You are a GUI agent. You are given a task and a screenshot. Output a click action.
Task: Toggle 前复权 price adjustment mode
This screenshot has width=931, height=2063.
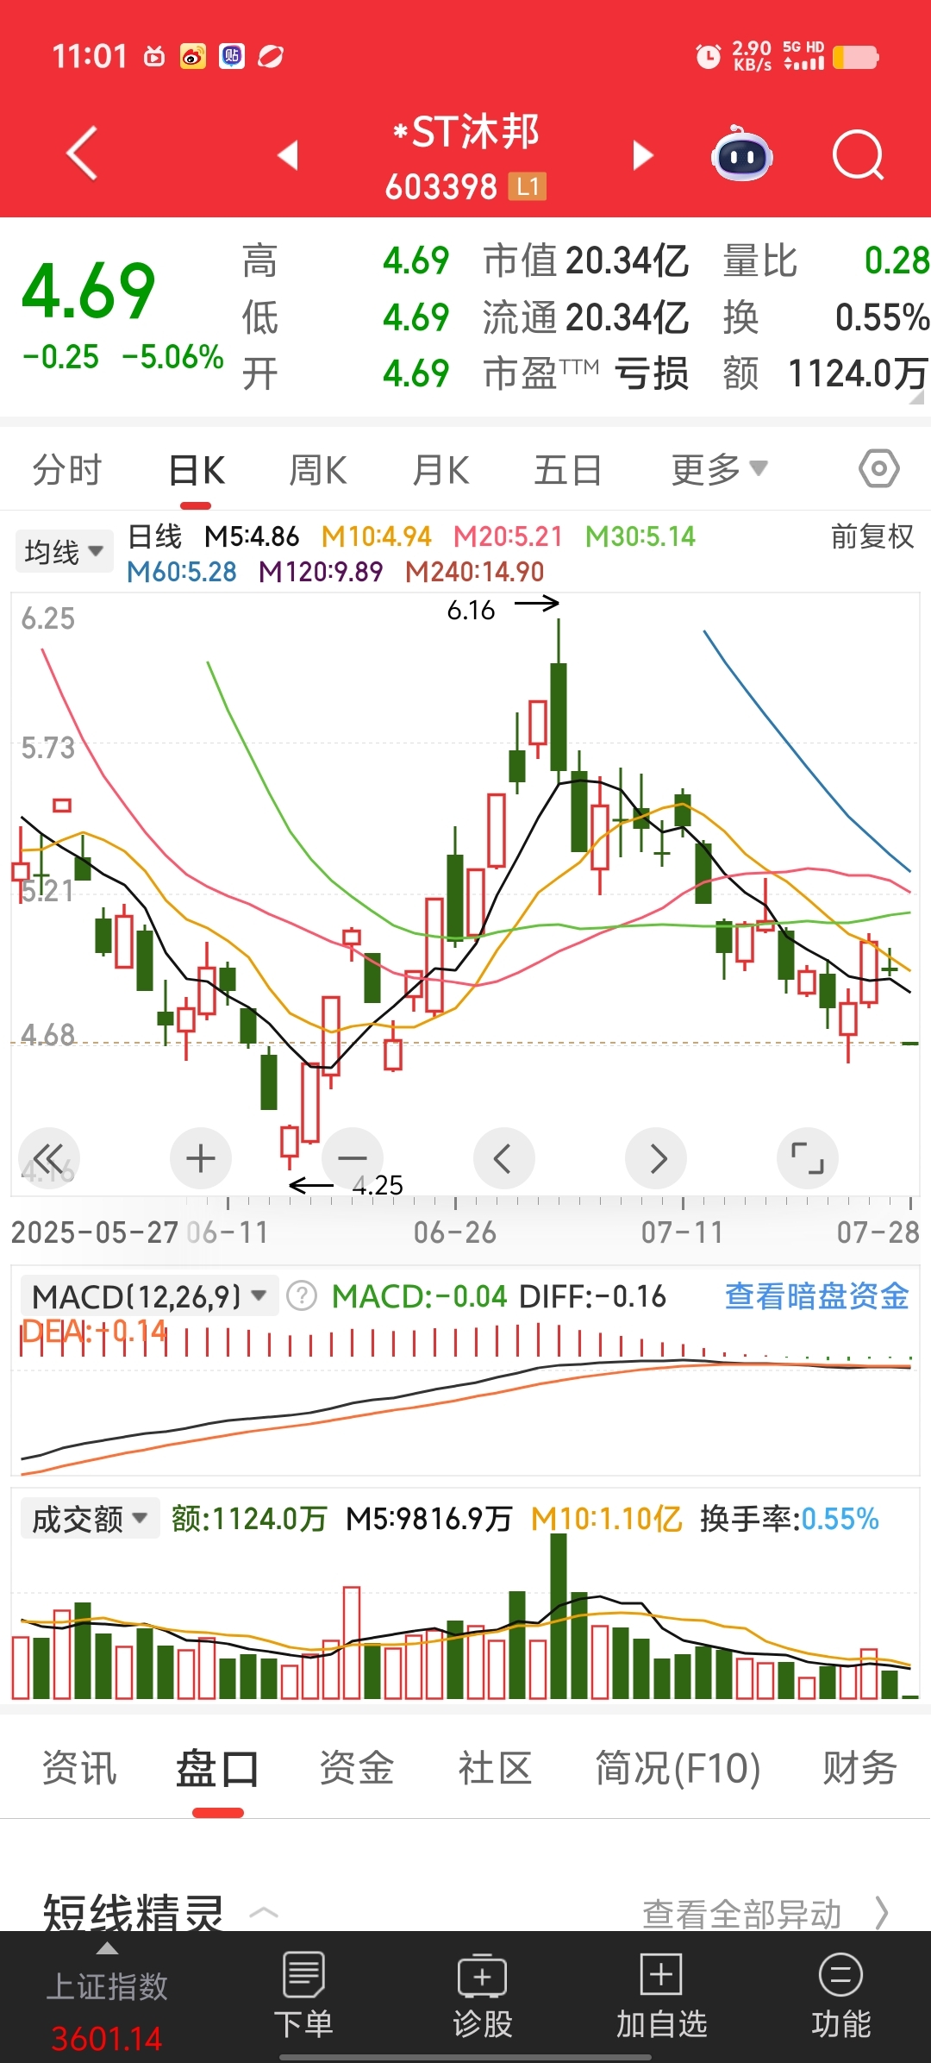tap(872, 536)
